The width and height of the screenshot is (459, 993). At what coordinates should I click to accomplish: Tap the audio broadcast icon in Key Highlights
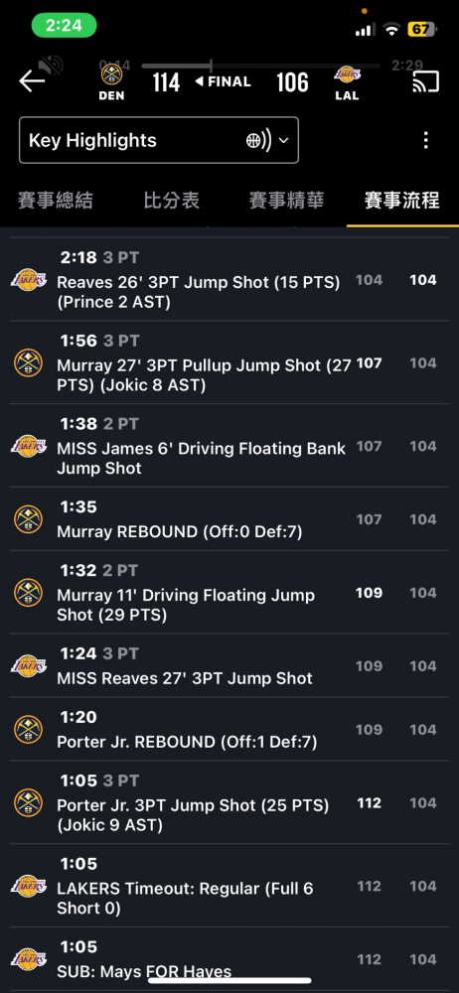[258, 141]
